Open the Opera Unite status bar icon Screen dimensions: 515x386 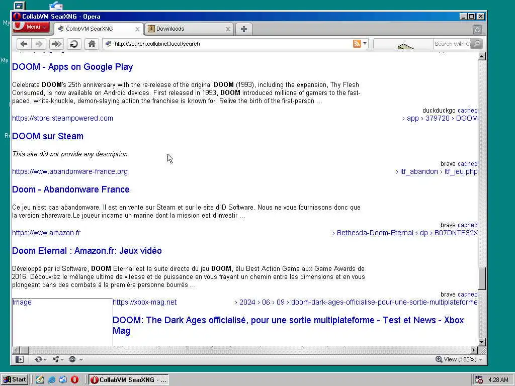(58, 359)
